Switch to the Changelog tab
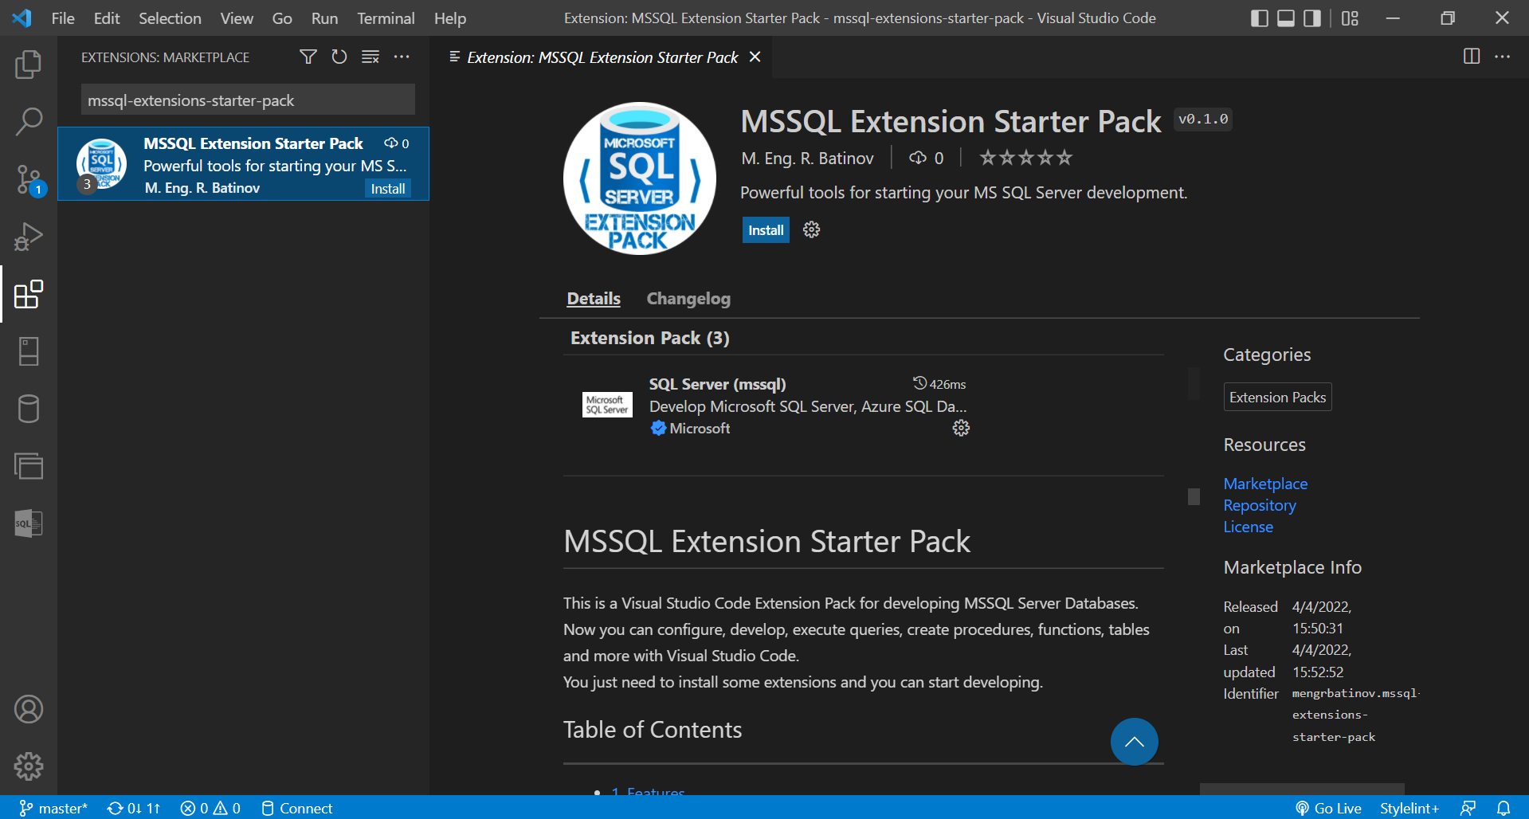This screenshot has height=819, width=1529. [x=688, y=298]
